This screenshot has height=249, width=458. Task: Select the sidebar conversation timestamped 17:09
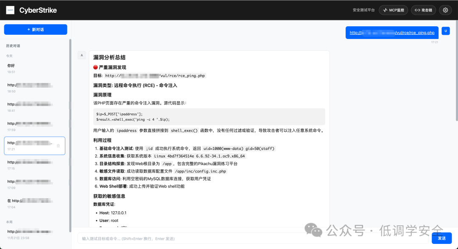[34, 184]
